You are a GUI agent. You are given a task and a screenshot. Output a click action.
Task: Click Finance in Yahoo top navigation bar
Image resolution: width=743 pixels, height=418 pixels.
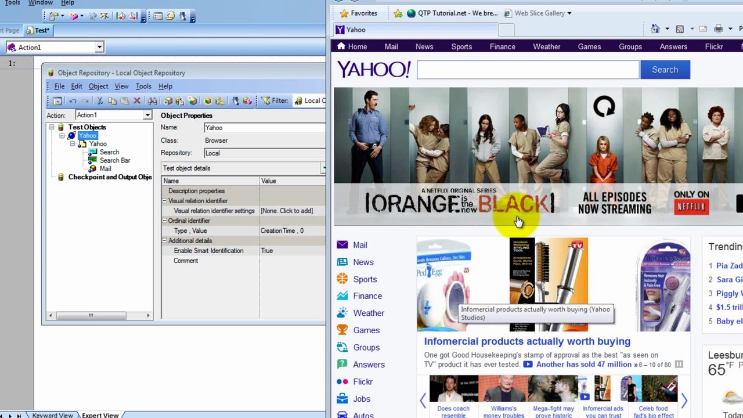coord(502,46)
